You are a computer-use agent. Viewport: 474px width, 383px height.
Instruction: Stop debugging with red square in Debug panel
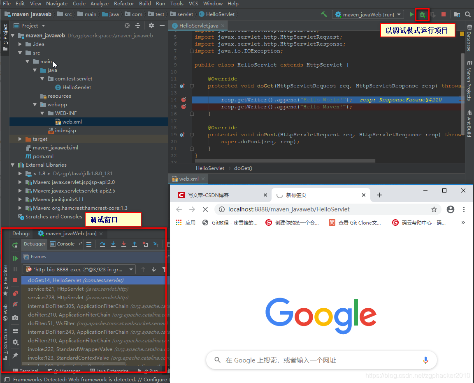pyautogui.click(x=15, y=280)
